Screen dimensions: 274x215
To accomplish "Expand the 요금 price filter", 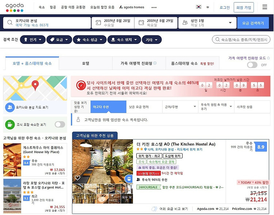I will point(59,40).
